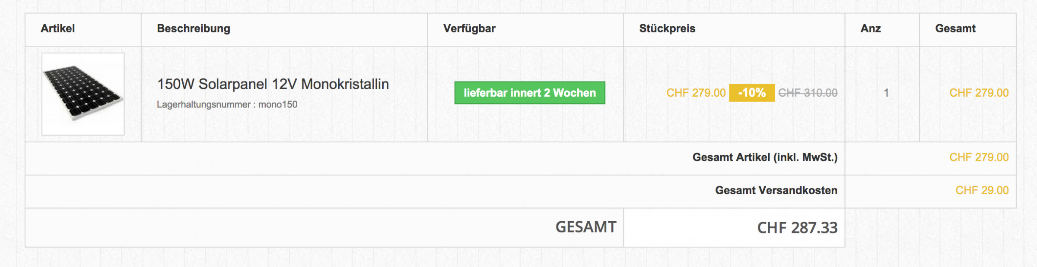
Task: Click the green 'lieferbar innert 2 Wochen' badge
Action: click(530, 93)
